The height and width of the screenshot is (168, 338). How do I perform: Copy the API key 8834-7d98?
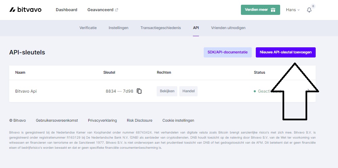coord(139,91)
